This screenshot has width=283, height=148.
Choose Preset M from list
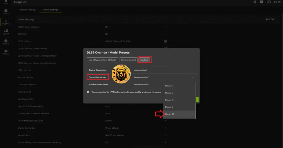click(179, 114)
